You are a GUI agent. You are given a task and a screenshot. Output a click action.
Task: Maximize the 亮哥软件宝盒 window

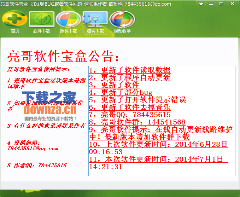click(221, 4)
